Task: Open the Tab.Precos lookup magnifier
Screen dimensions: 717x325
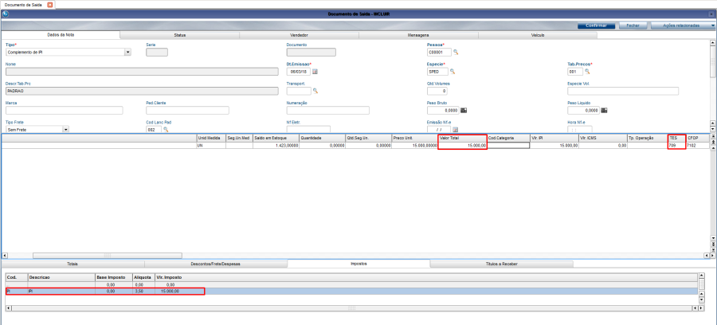Action: (x=587, y=72)
